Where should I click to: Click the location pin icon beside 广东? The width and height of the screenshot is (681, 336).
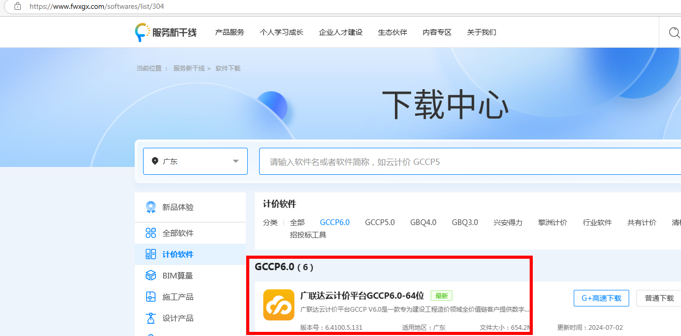[155, 161]
